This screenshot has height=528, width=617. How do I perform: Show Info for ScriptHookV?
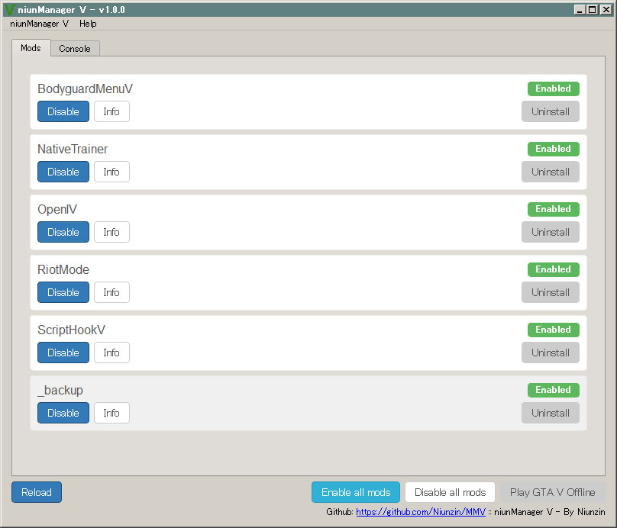pyautogui.click(x=111, y=353)
